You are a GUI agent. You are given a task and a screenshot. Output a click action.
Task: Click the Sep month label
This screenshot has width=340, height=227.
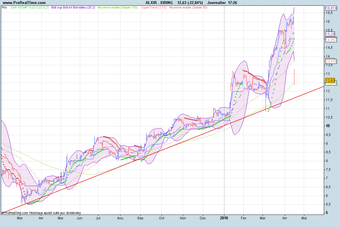pos(141,218)
